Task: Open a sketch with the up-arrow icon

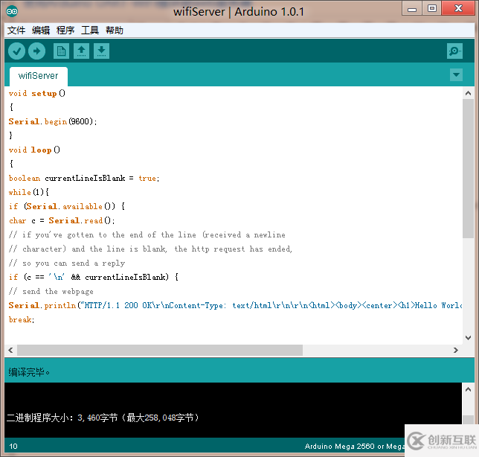Action: (x=81, y=51)
